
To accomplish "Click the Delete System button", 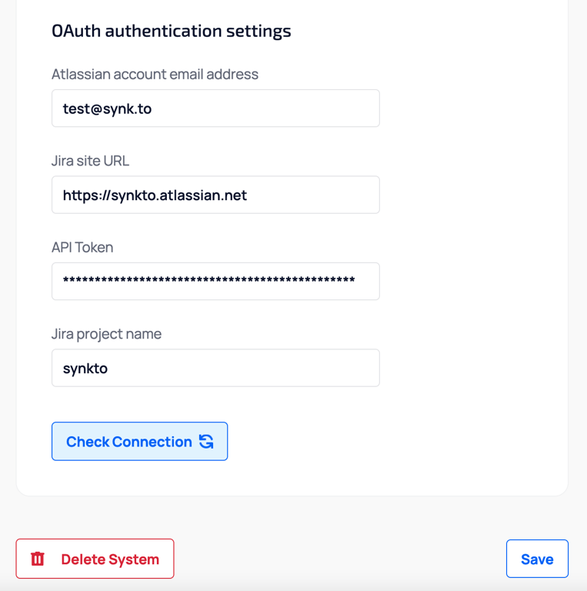I will pyautogui.click(x=95, y=559).
